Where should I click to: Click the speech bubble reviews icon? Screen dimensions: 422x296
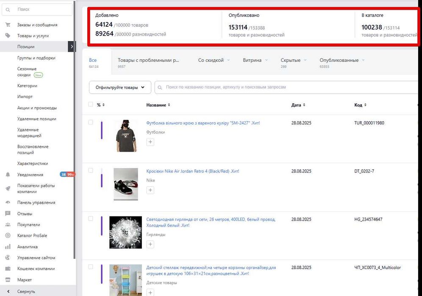pyautogui.click(x=8, y=213)
